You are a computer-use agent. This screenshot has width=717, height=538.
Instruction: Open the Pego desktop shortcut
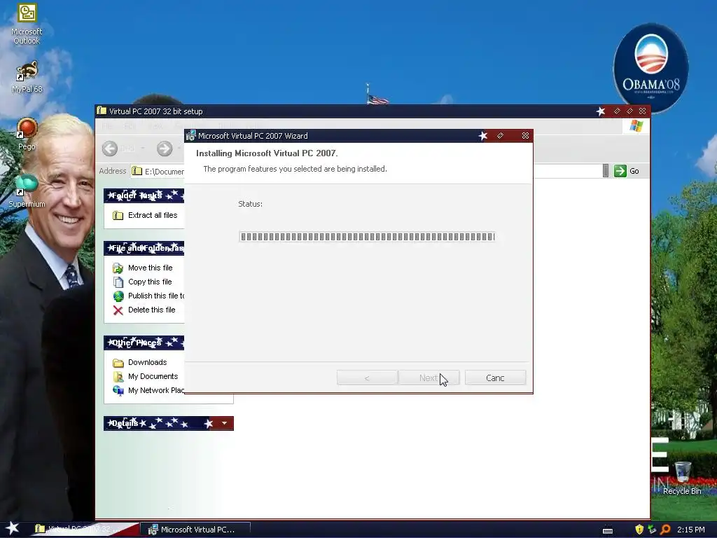click(x=27, y=134)
